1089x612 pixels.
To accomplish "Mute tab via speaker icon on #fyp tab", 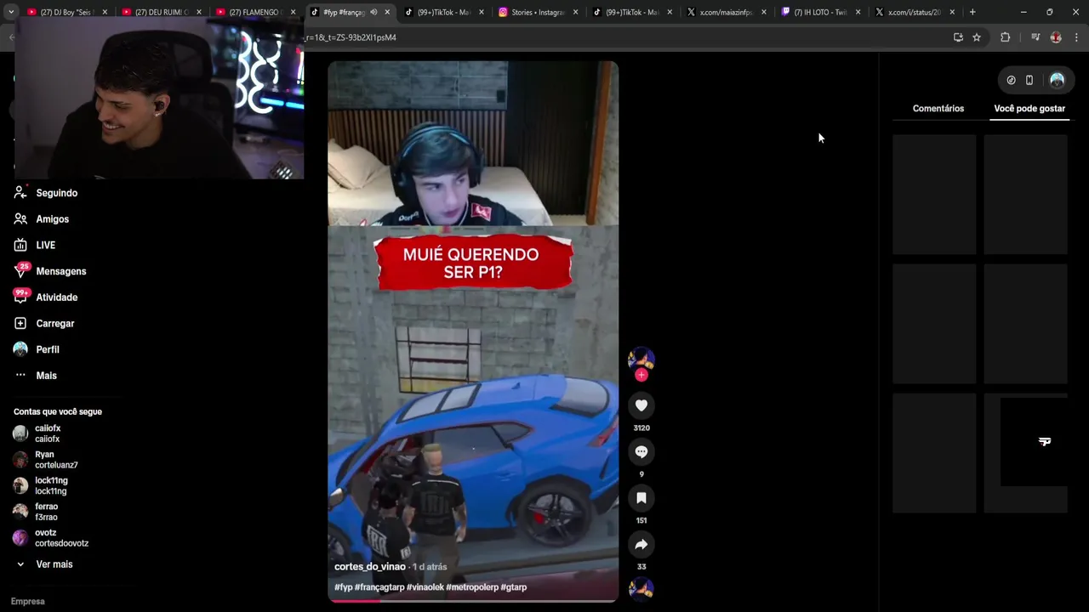I will coord(373,12).
